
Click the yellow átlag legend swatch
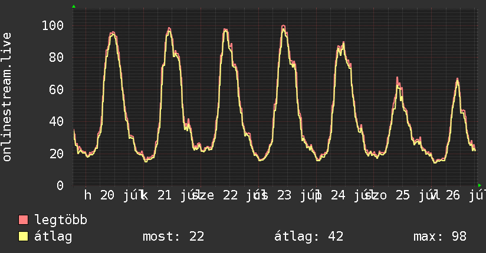(23, 237)
